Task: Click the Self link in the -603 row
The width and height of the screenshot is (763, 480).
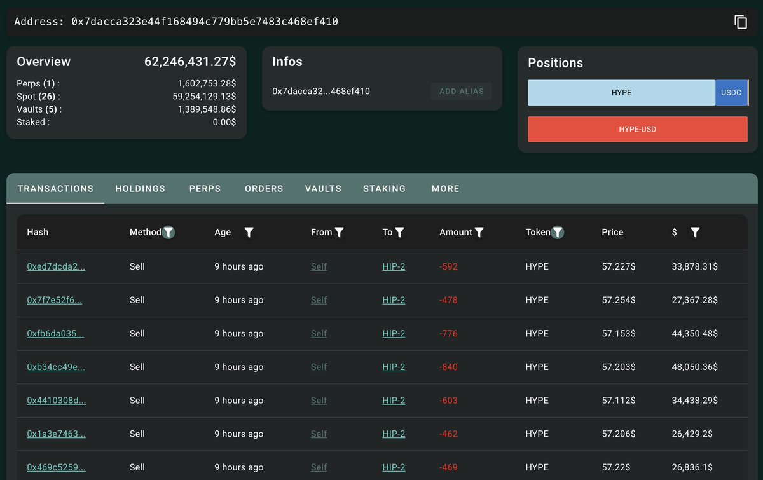Action: [319, 401]
